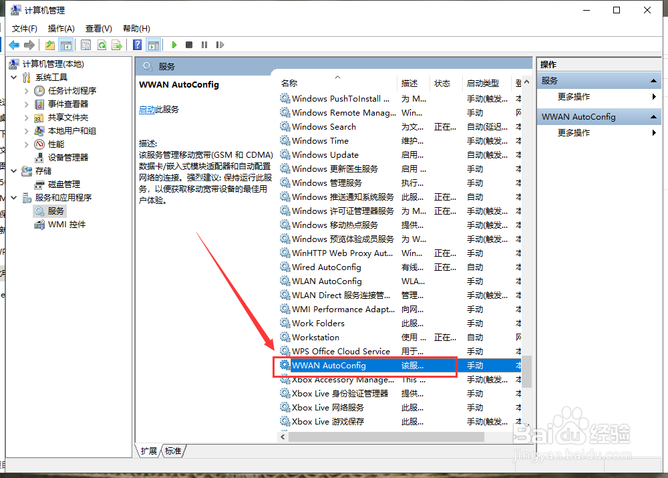This screenshot has height=478, width=668.
Task: Select 计算机管理(本地) root node
Action: [53, 64]
